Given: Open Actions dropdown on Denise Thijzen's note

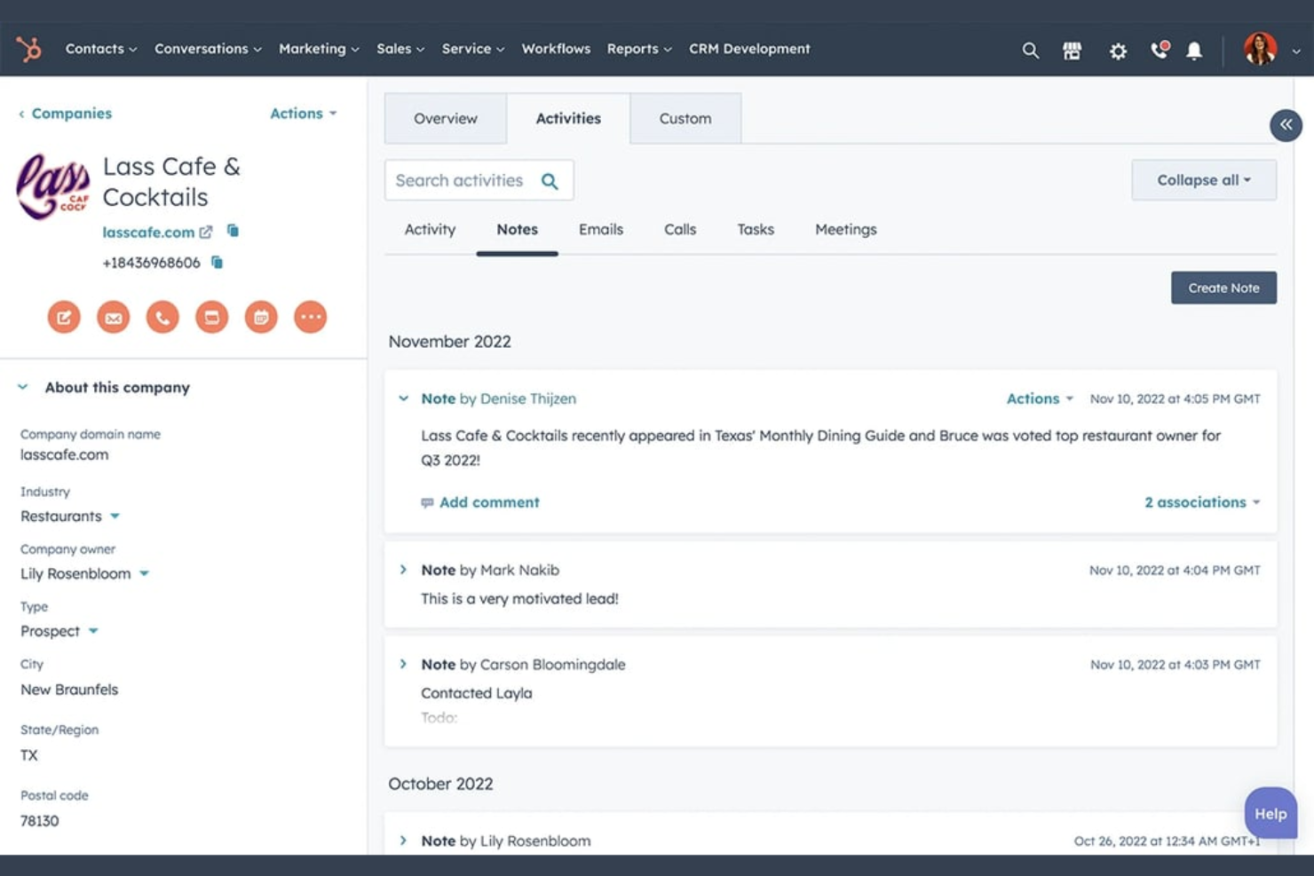Looking at the screenshot, I should 1040,399.
